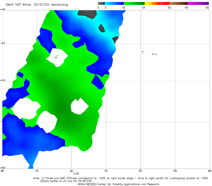Click the longitude axis label "40" on bottom axis

[x=71, y=171]
